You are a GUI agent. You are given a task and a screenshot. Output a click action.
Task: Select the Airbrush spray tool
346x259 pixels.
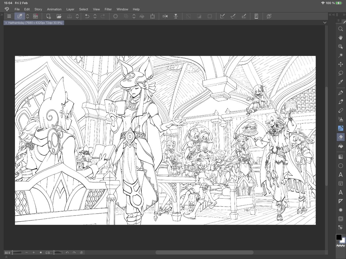[340, 119]
